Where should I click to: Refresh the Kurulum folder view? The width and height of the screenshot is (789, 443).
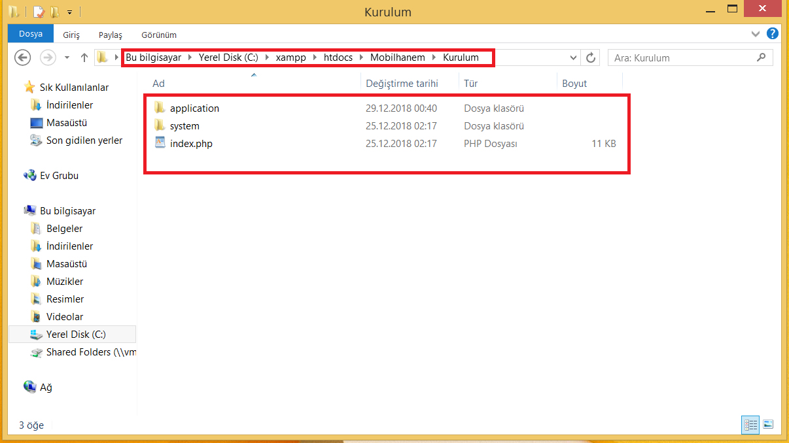click(591, 57)
